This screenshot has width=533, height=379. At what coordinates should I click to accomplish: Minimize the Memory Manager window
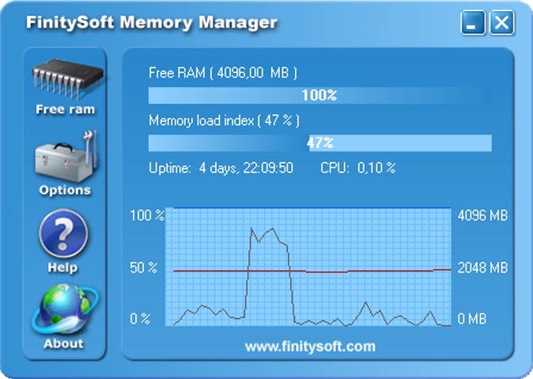(x=473, y=24)
